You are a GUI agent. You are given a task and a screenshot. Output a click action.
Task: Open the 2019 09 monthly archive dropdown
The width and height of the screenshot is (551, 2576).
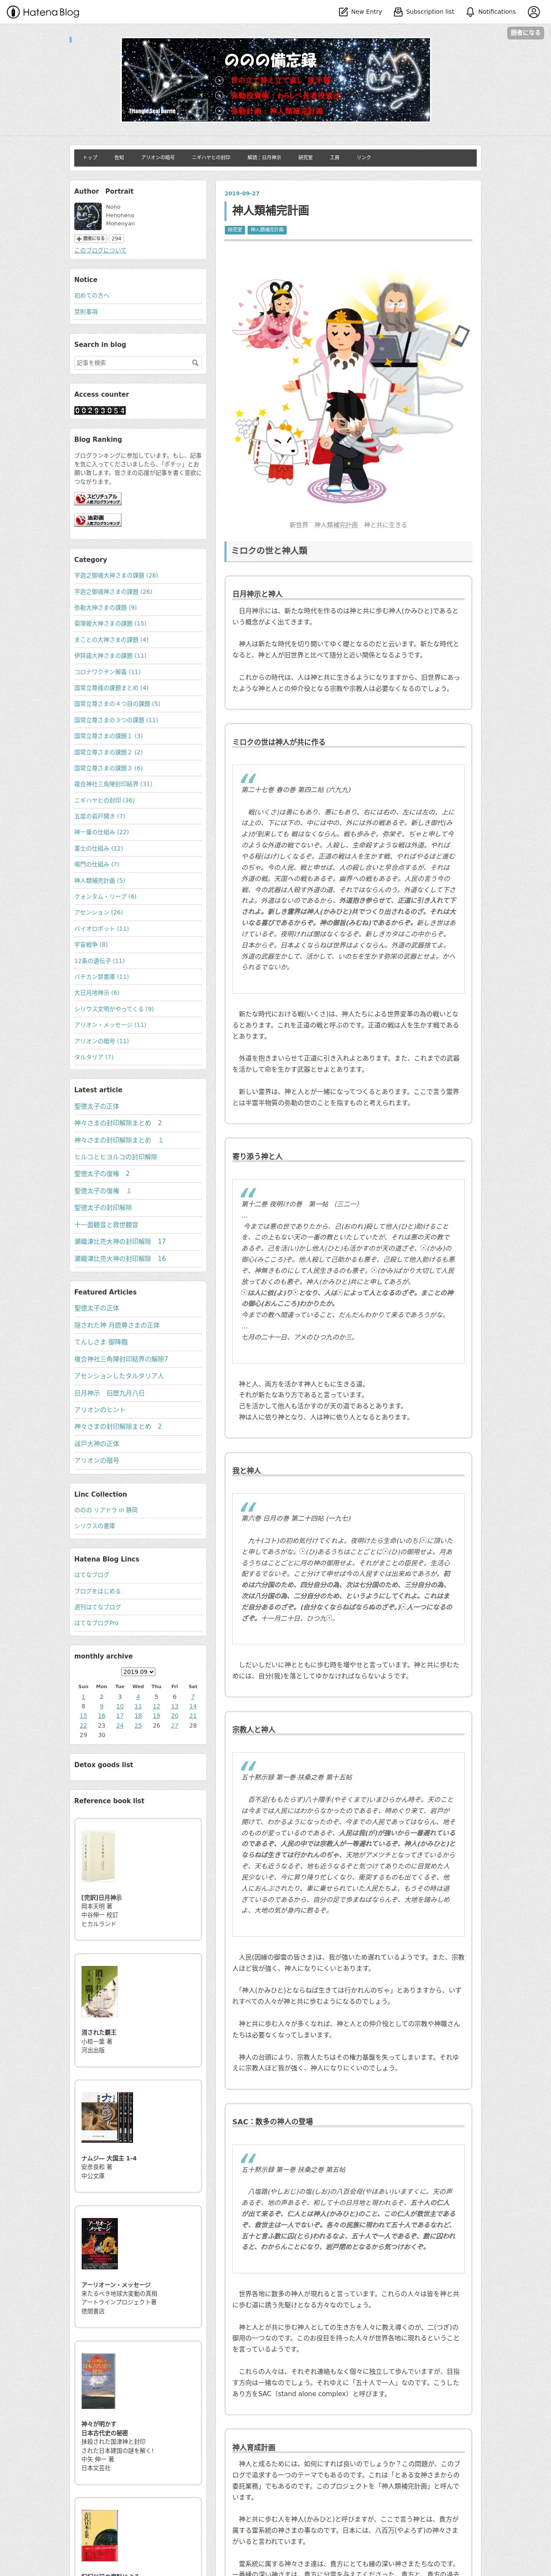click(x=138, y=1672)
